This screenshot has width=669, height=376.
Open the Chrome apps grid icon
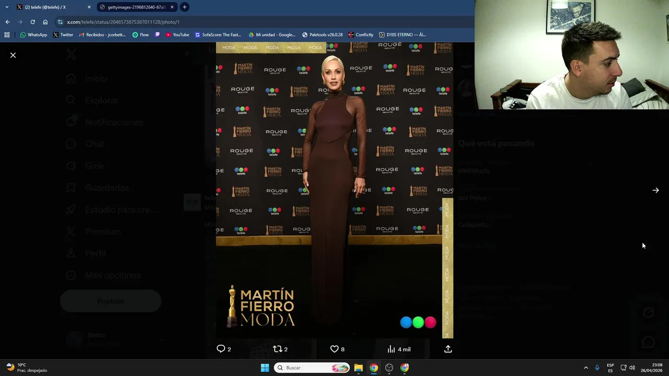[7, 35]
